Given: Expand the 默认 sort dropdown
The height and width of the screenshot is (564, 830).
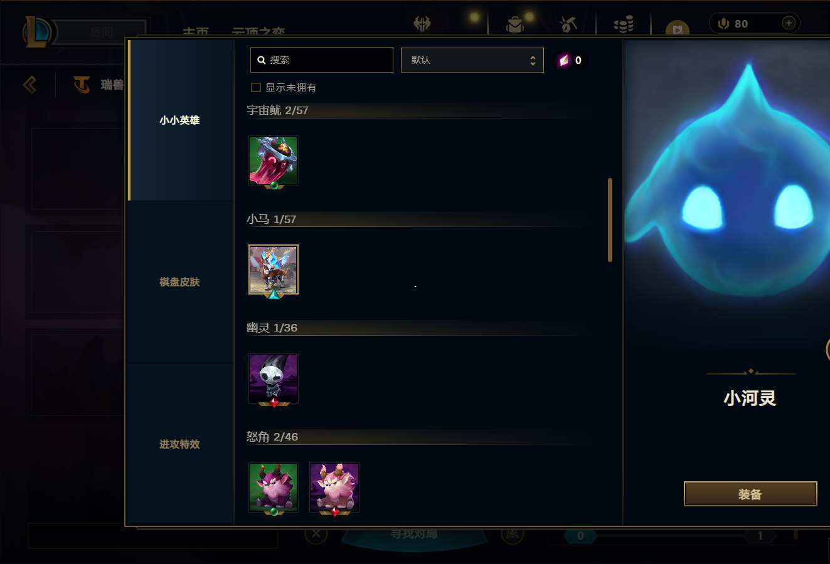Looking at the screenshot, I should click(472, 60).
